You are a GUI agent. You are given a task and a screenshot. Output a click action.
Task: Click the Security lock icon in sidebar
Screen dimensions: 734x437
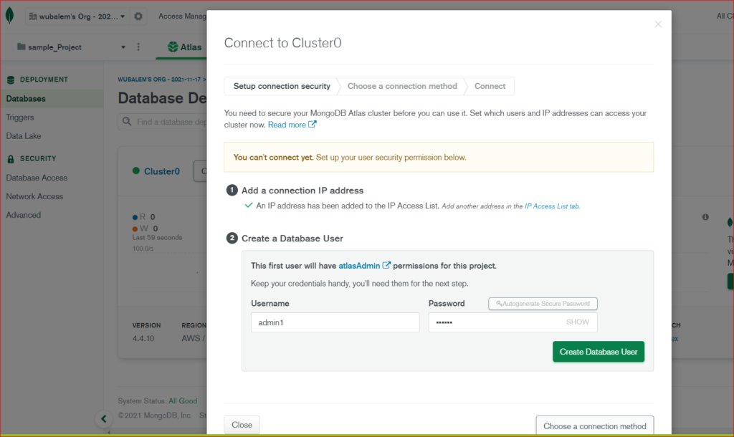12,158
